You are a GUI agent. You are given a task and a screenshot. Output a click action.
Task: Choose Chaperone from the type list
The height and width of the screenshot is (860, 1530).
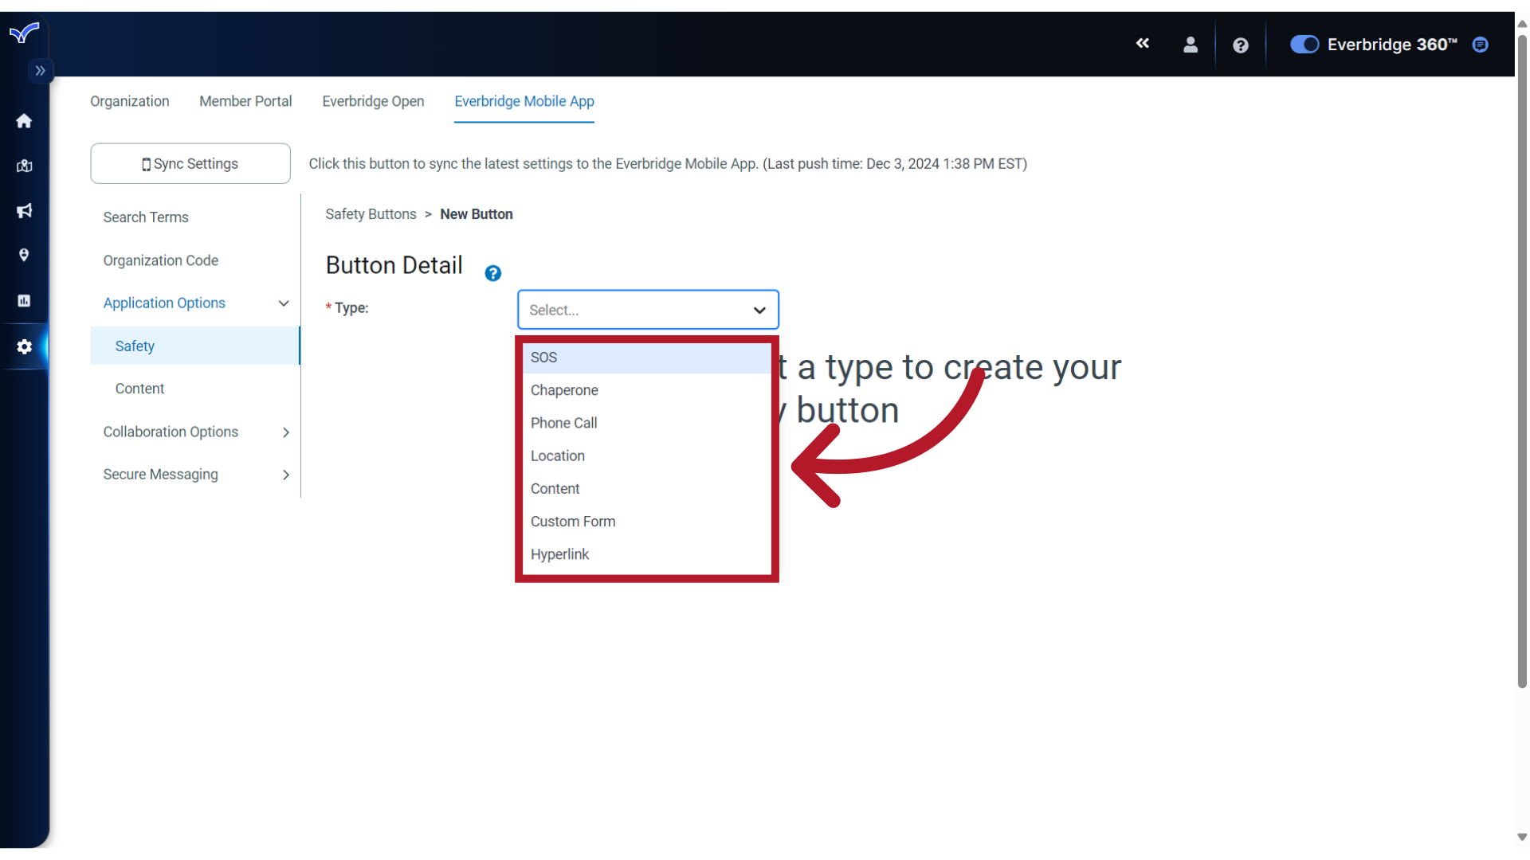coord(647,390)
